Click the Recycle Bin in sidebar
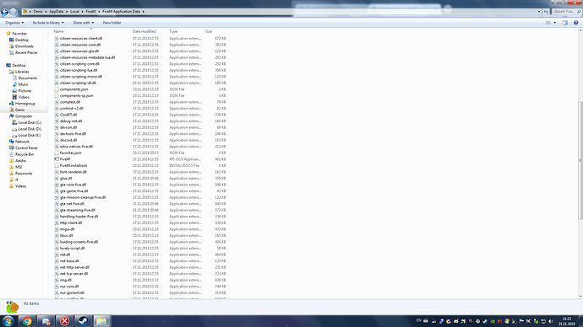The image size is (583, 327). tap(25, 154)
